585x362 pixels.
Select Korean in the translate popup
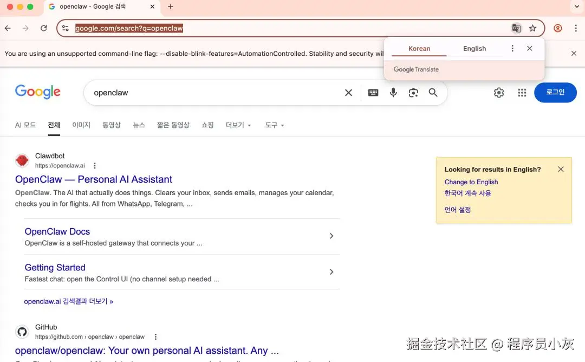(419, 49)
